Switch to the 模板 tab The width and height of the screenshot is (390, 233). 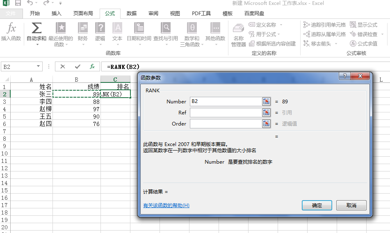227,14
